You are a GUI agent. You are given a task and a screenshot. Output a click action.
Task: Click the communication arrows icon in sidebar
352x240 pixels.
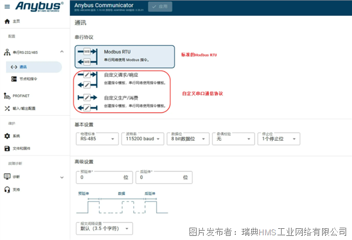14,67
